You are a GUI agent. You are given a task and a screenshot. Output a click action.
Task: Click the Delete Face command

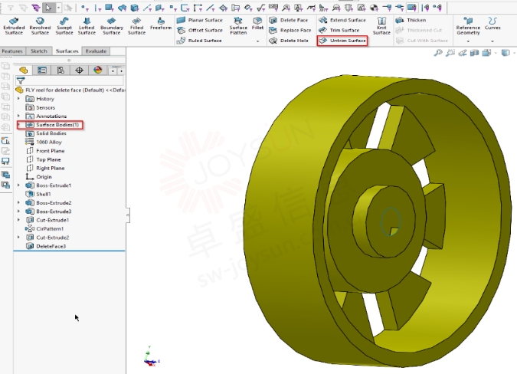pos(288,20)
